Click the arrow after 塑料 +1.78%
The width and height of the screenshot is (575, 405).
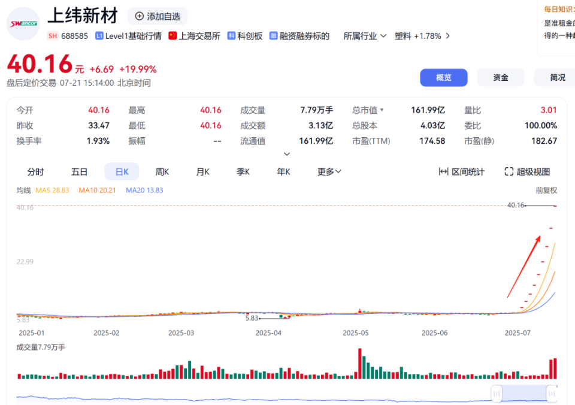pos(447,36)
